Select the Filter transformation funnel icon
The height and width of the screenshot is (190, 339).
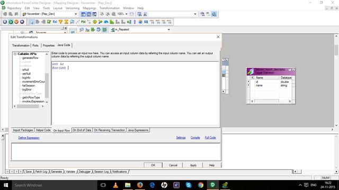point(60,22)
